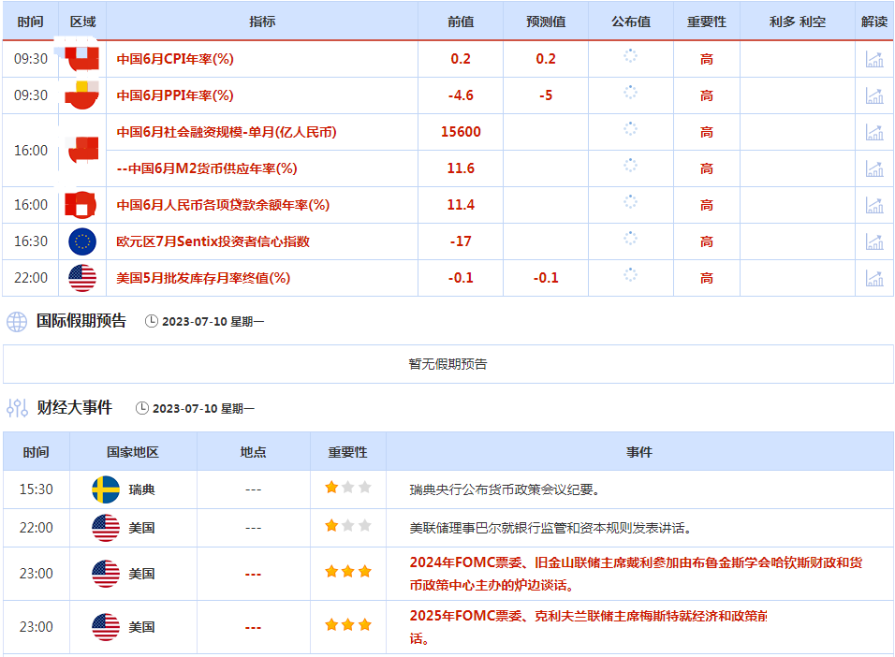
Task: Open the 美国5月批发库存月率终值(%) link
Action: point(203,278)
